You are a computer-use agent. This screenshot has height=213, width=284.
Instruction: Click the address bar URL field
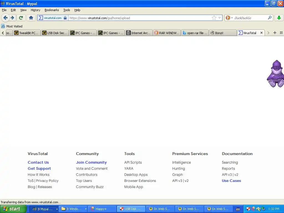pos(140,18)
